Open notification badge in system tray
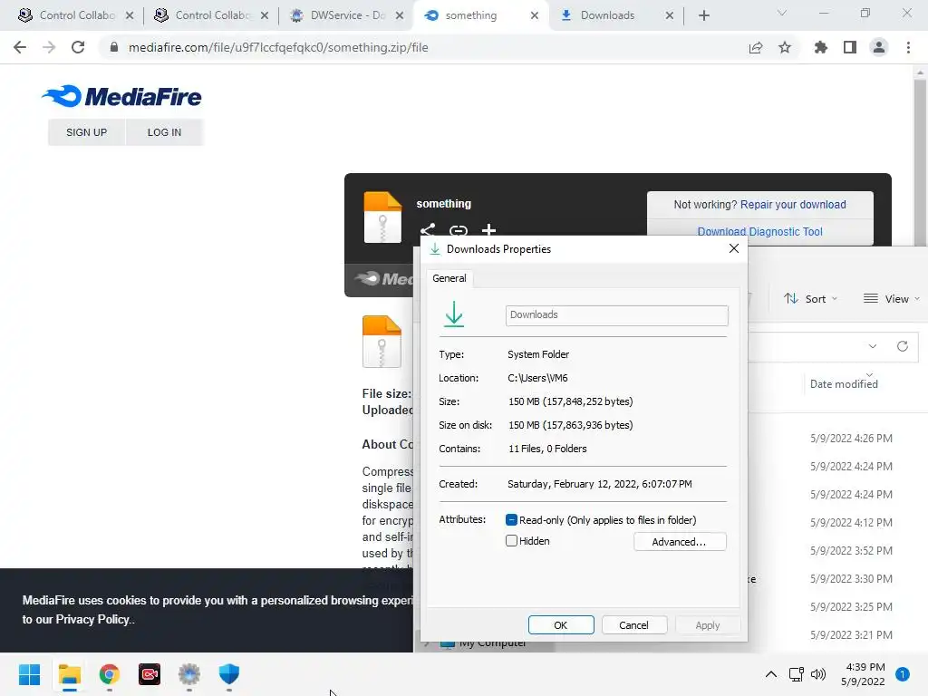 point(903,674)
